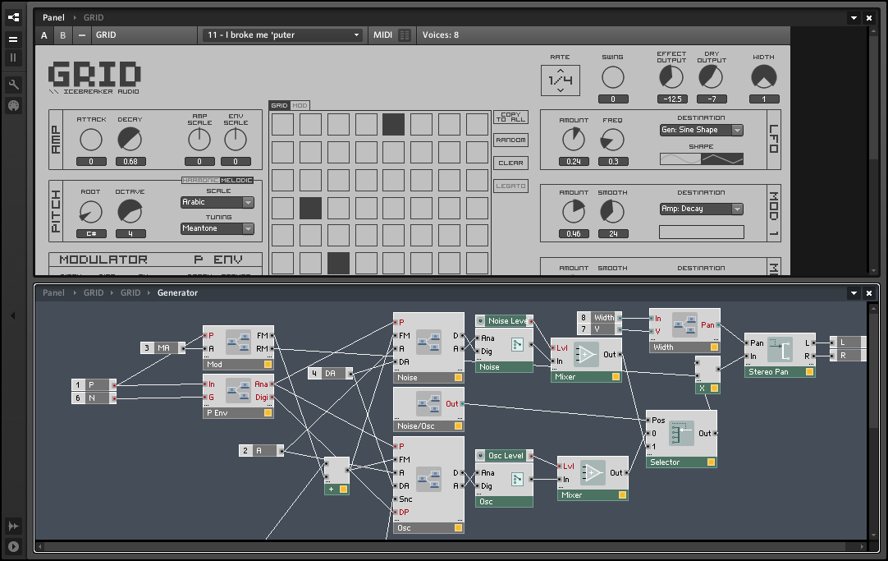Switch to snapshot bank B
The height and width of the screenshot is (561, 888).
point(62,35)
